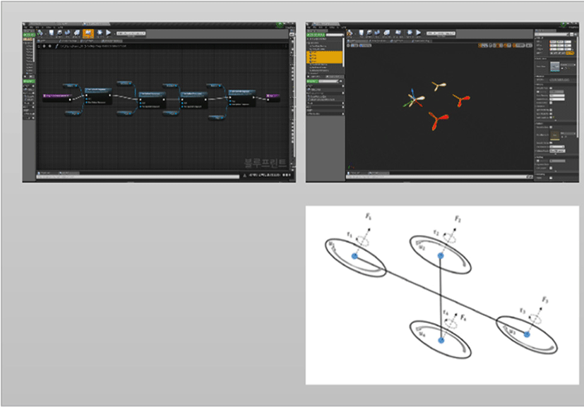Click plus icon on Variables row in viewport window
The height and width of the screenshot is (407, 584).
[x=342, y=107]
